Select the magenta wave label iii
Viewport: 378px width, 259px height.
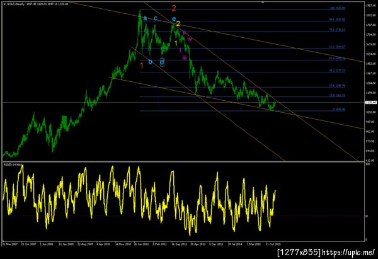click(x=185, y=57)
